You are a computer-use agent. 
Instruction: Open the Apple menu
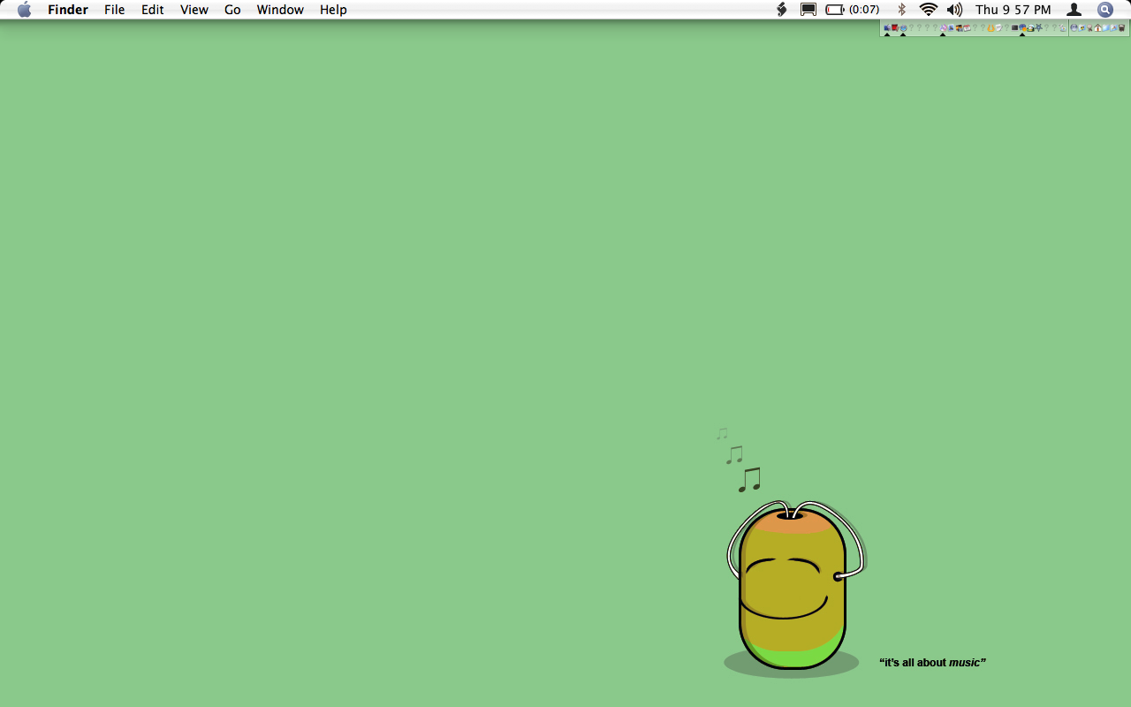(x=24, y=10)
